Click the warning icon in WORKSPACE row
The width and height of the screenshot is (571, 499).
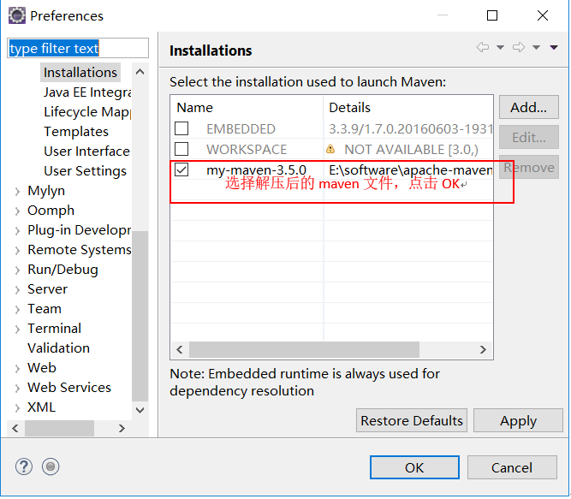(x=330, y=149)
